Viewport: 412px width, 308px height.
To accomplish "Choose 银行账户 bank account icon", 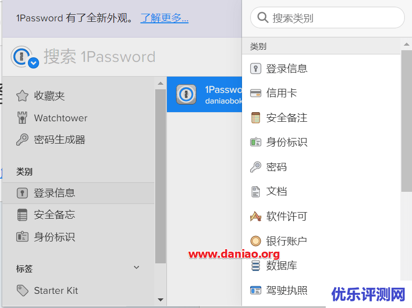I will [255, 241].
